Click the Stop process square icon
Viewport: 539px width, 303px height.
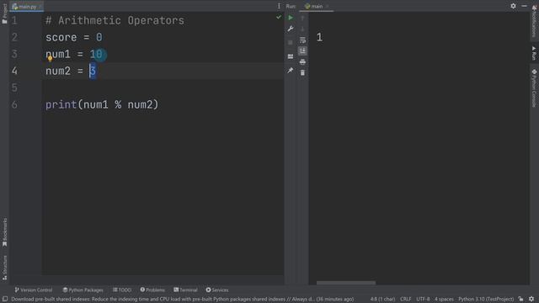(x=291, y=43)
